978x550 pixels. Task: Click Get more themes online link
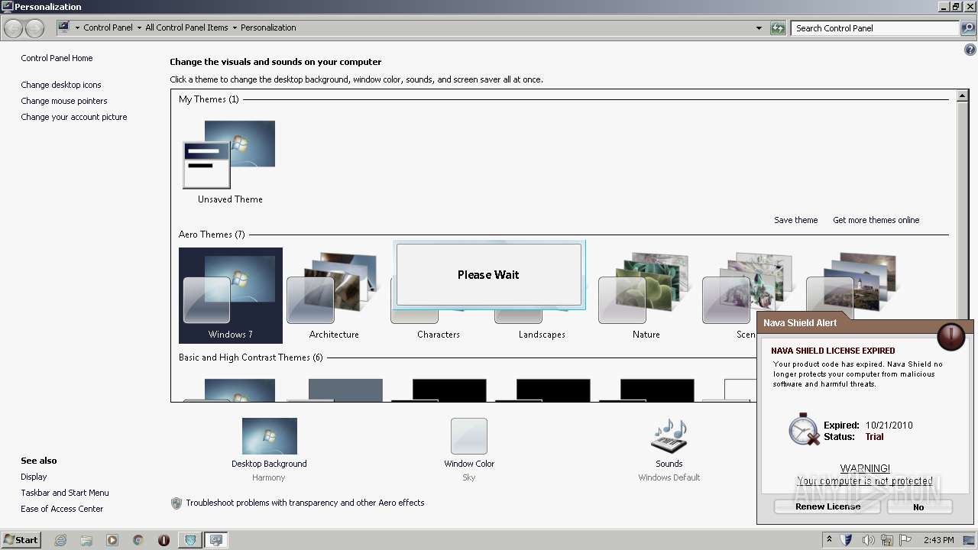pyautogui.click(x=876, y=221)
